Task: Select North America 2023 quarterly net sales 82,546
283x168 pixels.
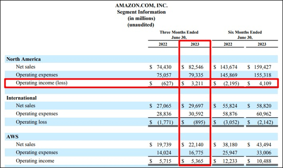Action: tap(196, 67)
